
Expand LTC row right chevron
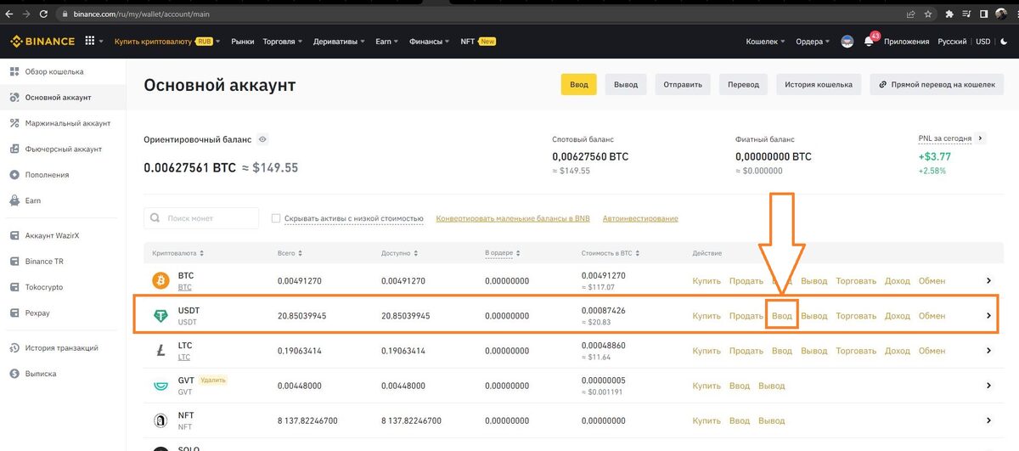pyautogui.click(x=988, y=350)
